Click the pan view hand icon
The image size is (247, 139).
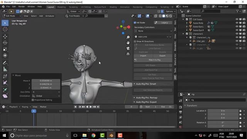point(128,43)
